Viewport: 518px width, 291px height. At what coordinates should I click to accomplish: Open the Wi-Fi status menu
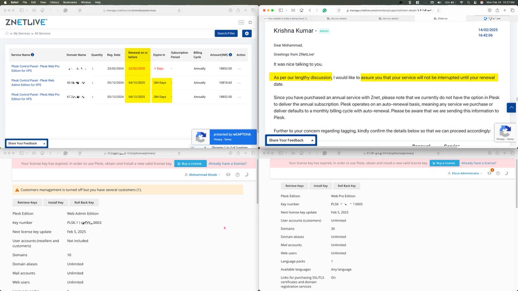point(461,2)
